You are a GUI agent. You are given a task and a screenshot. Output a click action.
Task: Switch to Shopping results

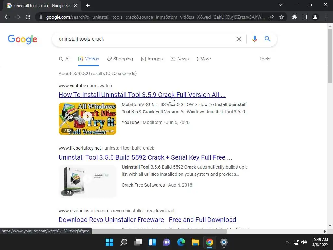[x=120, y=59]
